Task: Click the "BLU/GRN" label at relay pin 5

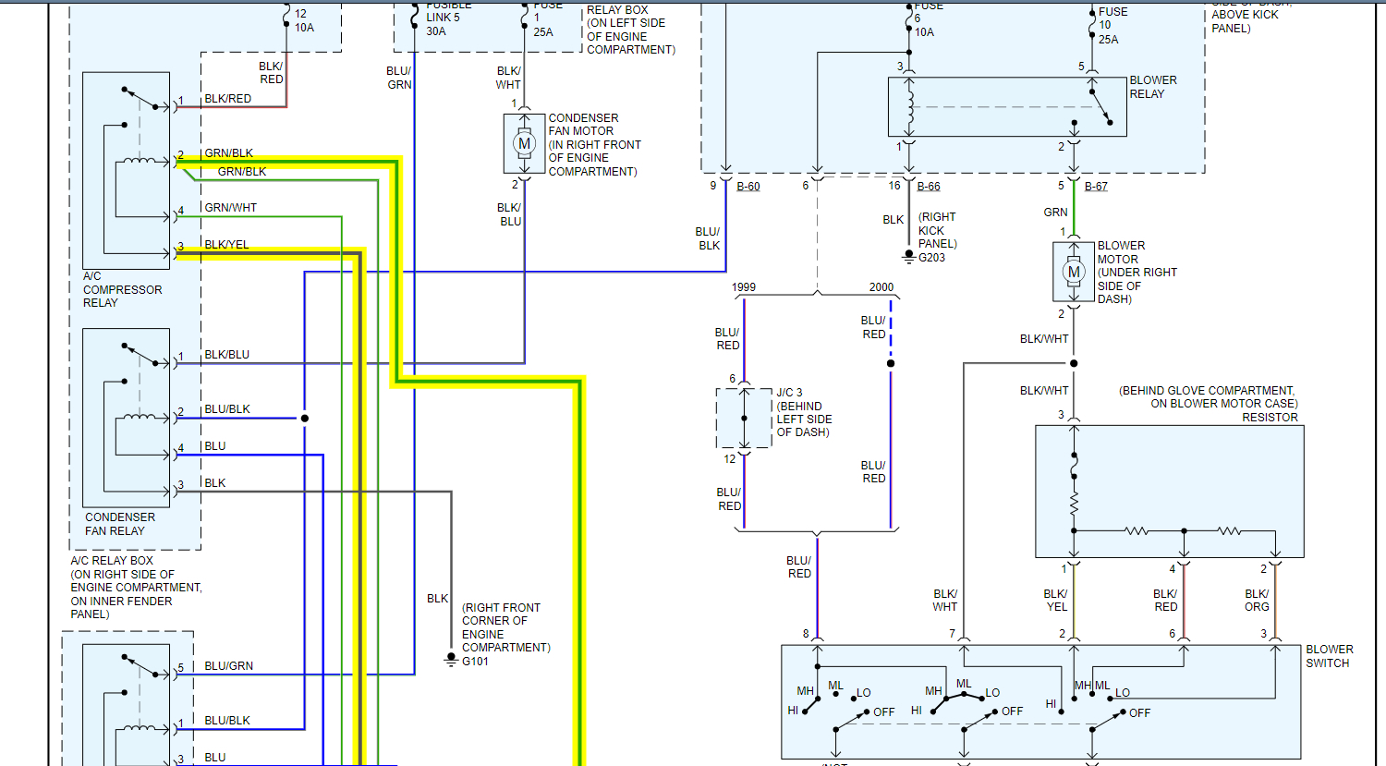Action: click(228, 666)
